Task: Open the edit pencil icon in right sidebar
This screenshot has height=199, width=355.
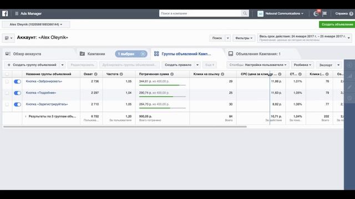Action: click(349, 87)
